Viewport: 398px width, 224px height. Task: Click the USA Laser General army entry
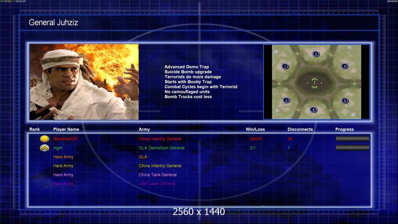click(x=157, y=184)
